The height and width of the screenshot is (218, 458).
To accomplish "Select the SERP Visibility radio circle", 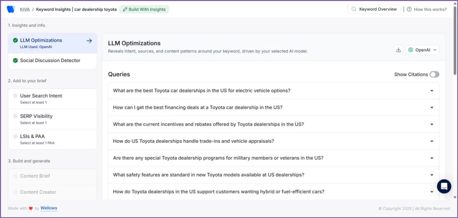I will tap(15, 116).
